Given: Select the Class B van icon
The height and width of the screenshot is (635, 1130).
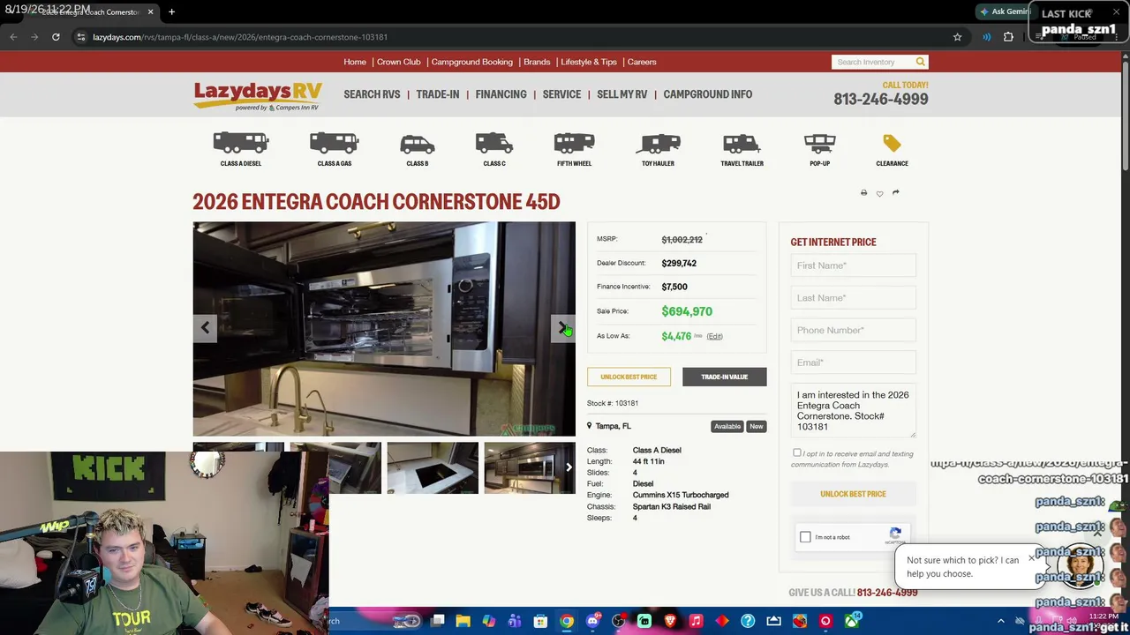Looking at the screenshot, I should pyautogui.click(x=418, y=144).
